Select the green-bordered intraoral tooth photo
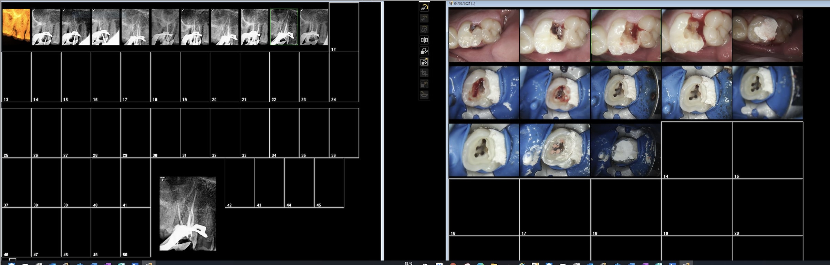Viewport: 830px width, 265px height. (x=626, y=35)
